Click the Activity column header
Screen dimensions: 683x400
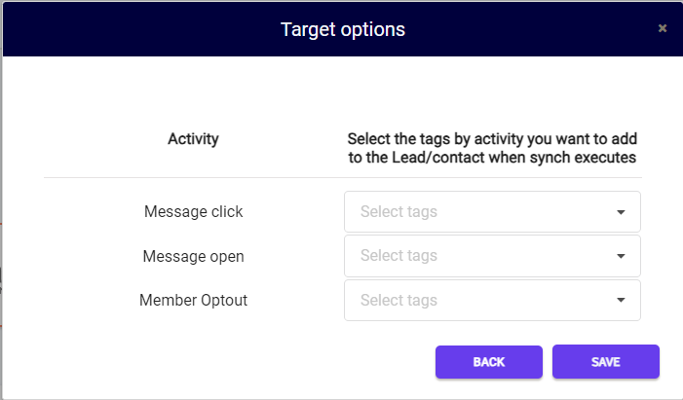(193, 139)
